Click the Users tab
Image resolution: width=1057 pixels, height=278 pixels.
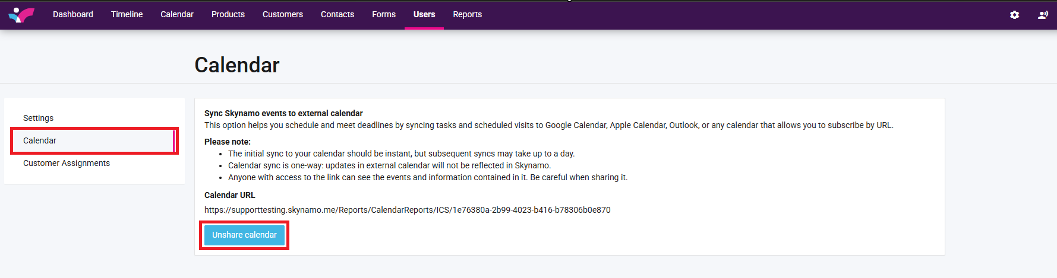coord(424,14)
